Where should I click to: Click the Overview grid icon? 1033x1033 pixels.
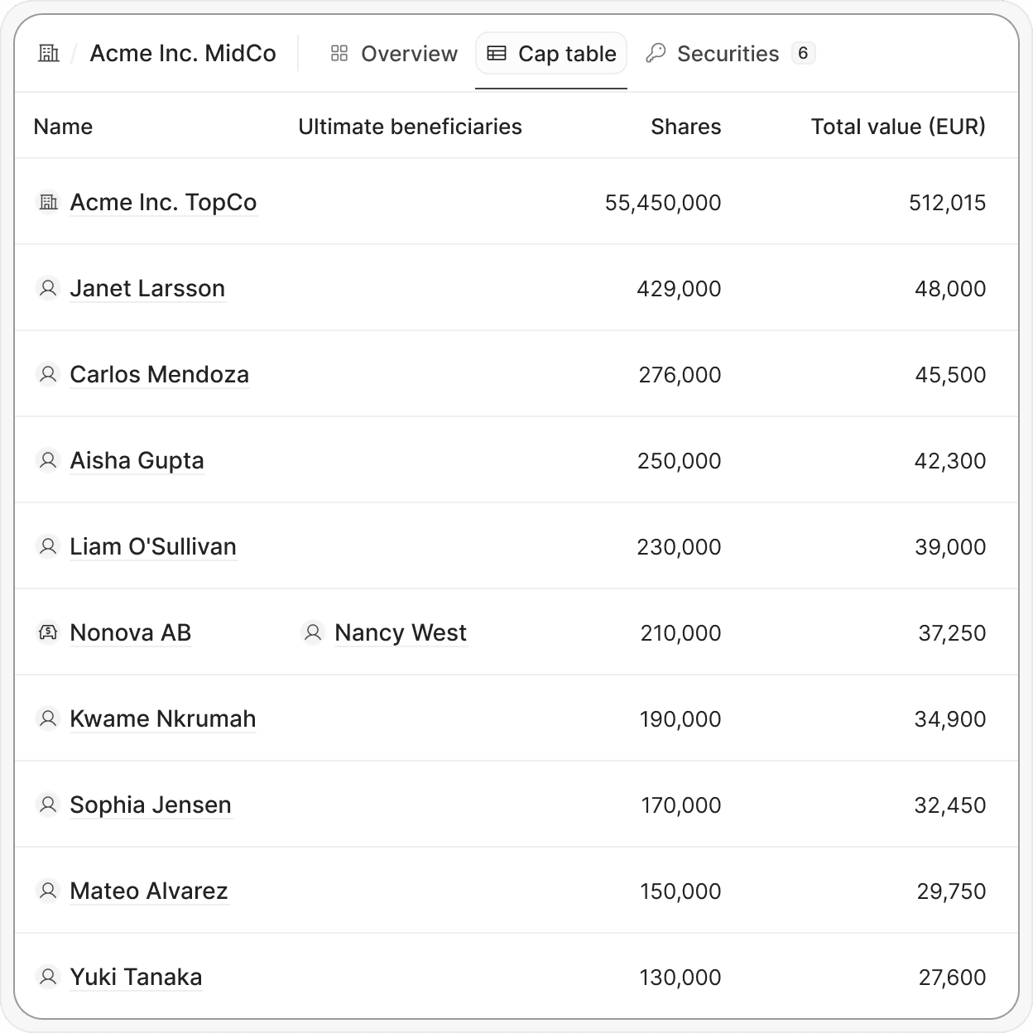point(339,54)
